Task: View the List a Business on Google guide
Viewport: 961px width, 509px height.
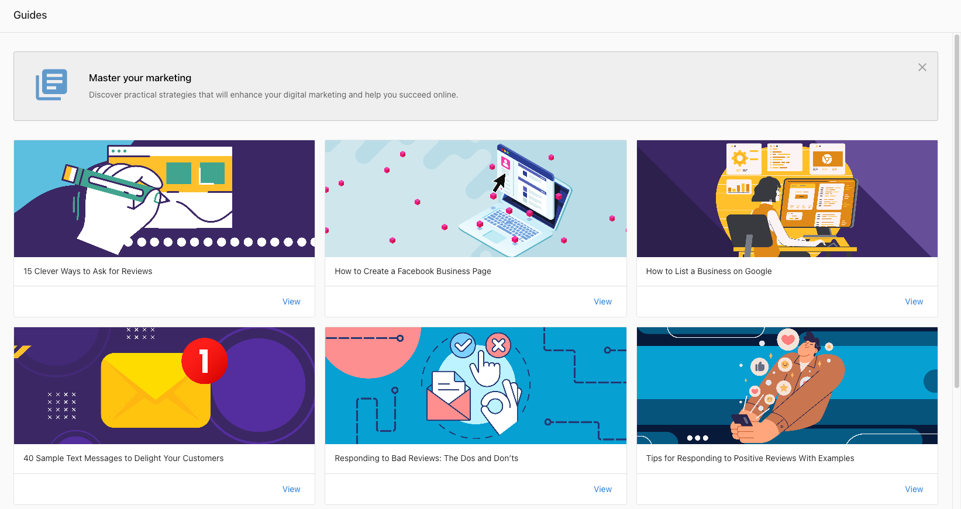Action: coord(914,302)
